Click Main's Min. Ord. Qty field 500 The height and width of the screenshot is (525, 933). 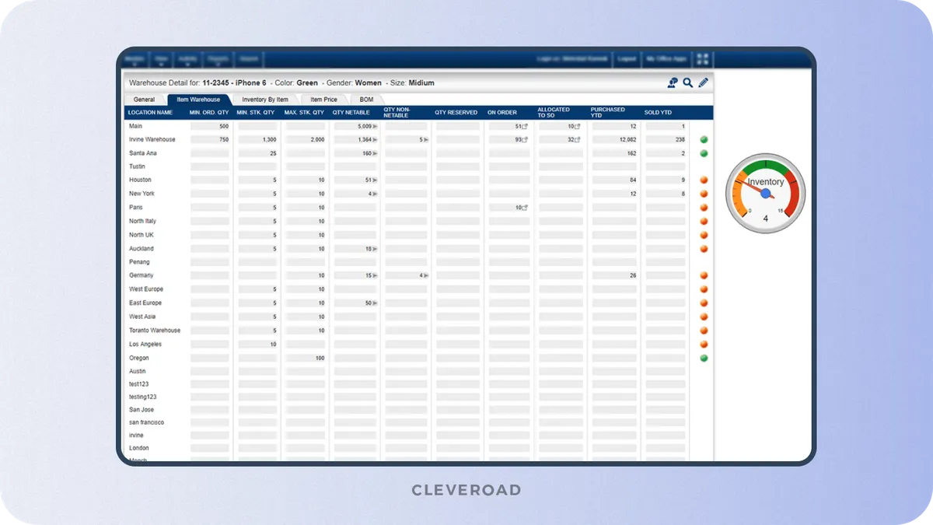210,126
